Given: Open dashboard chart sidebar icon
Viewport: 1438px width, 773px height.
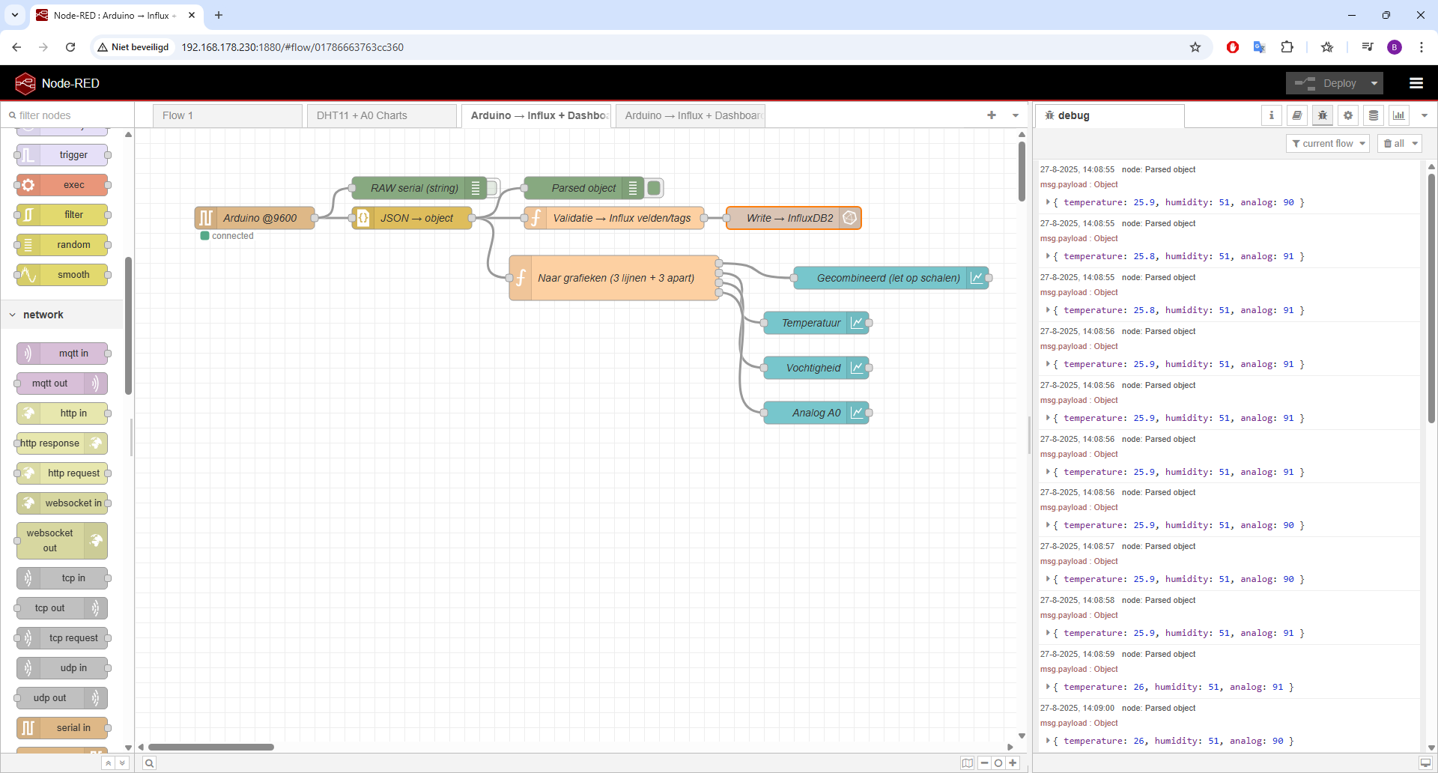Looking at the screenshot, I should [1398, 115].
